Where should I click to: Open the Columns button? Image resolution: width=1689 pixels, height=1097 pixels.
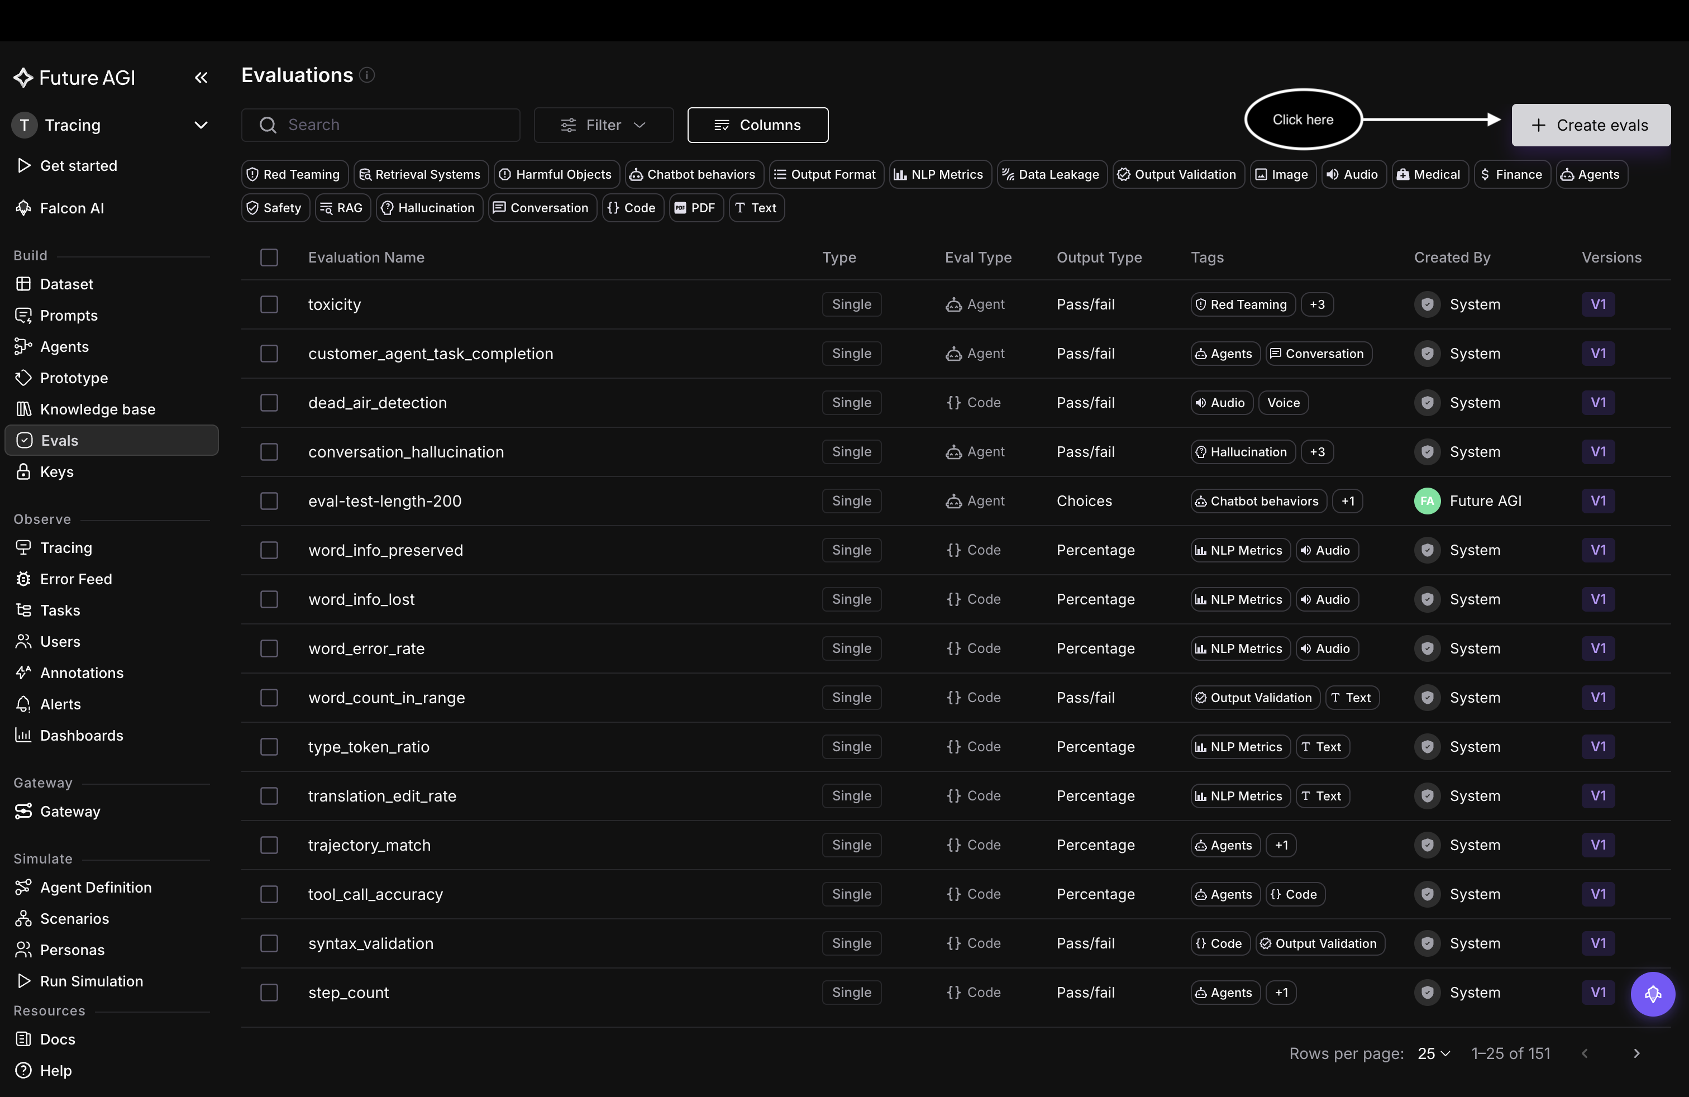tap(757, 125)
